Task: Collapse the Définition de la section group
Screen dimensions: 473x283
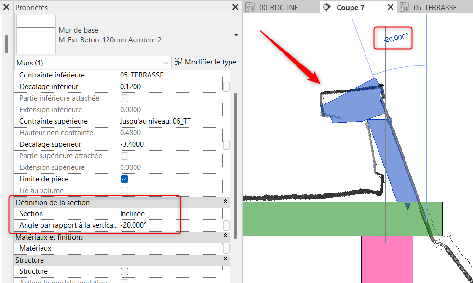Action: coord(225,203)
